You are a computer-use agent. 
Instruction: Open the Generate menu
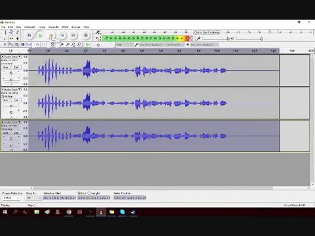click(x=54, y=27)
